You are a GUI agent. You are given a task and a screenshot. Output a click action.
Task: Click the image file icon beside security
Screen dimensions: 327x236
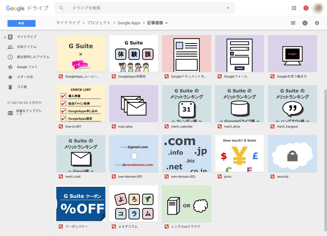click(x=272, y=176)
